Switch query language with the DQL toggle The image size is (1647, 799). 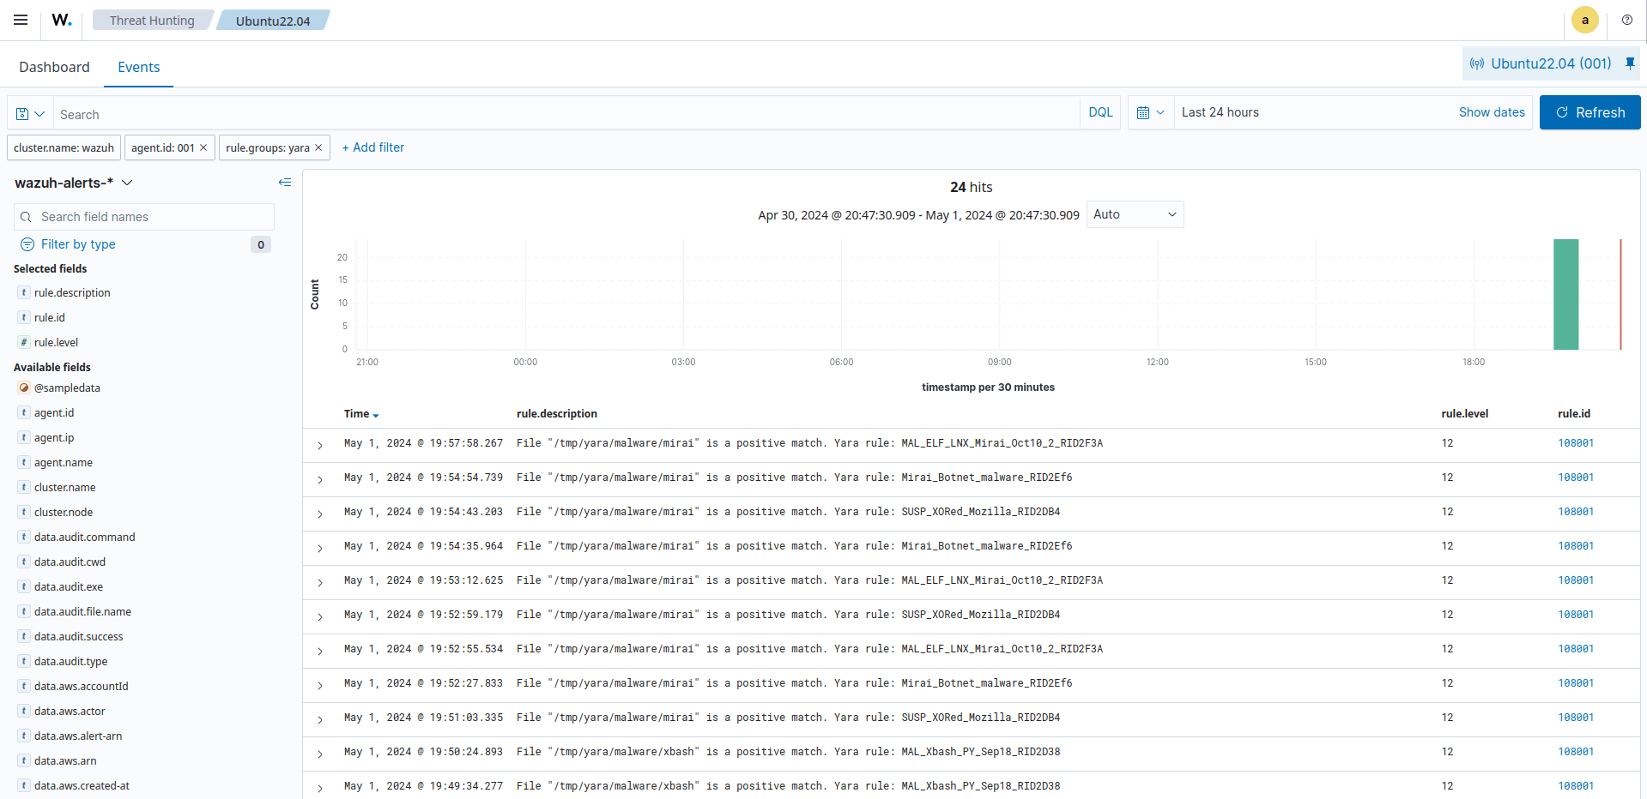[x=1099, y=112]
